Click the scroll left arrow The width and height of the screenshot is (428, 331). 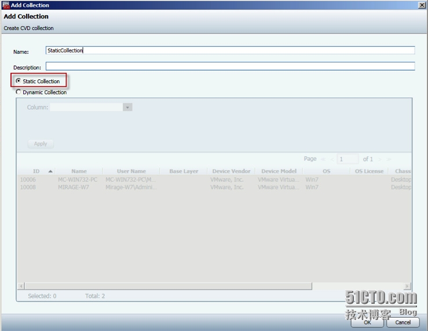(x=21, y=286)
